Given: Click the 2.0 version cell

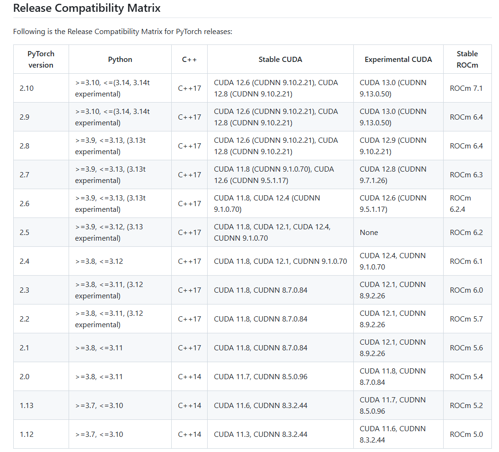Looking at the screenshot, I should click(41, 377).
